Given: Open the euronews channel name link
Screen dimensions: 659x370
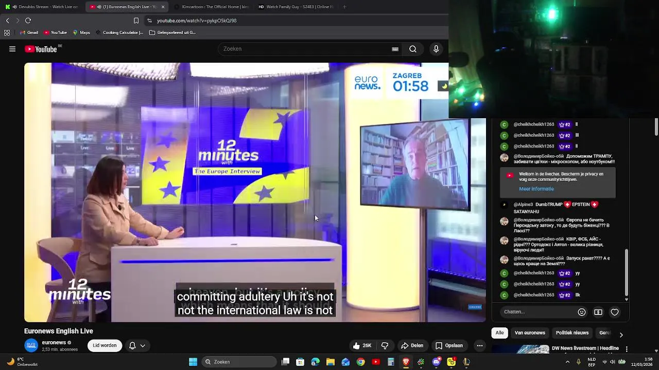Looking at the screenshot, I should (x=54, y=343).
